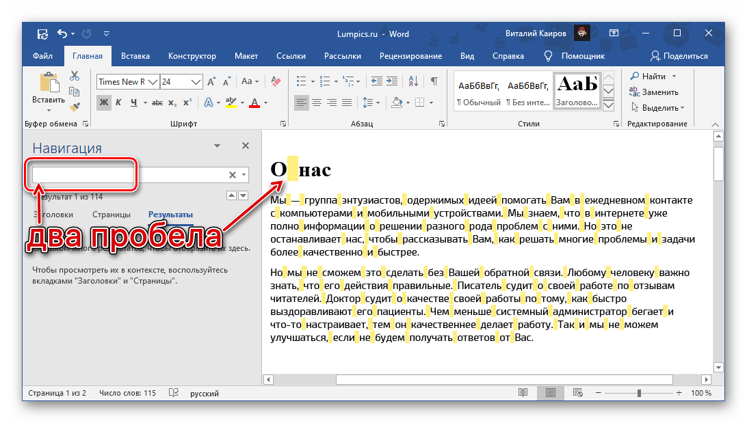This screenshot has width=747, height=423.
Task: Toggle Italic (К) formatting
Action: coord(118,103)
